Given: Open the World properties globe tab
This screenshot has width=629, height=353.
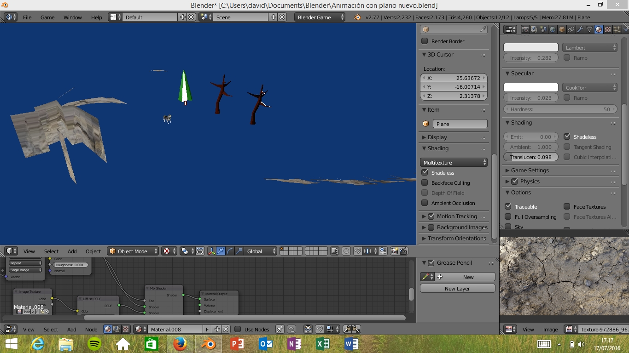Looking at the screenshot, I should click(x=553, y=29).
